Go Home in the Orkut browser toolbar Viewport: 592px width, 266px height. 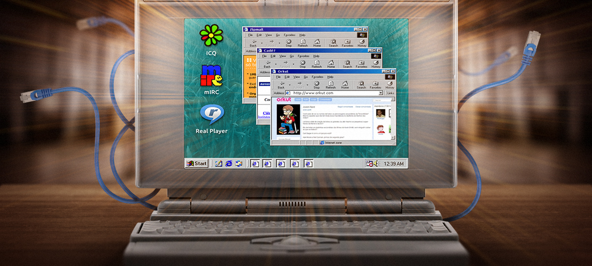pos(345,85)
